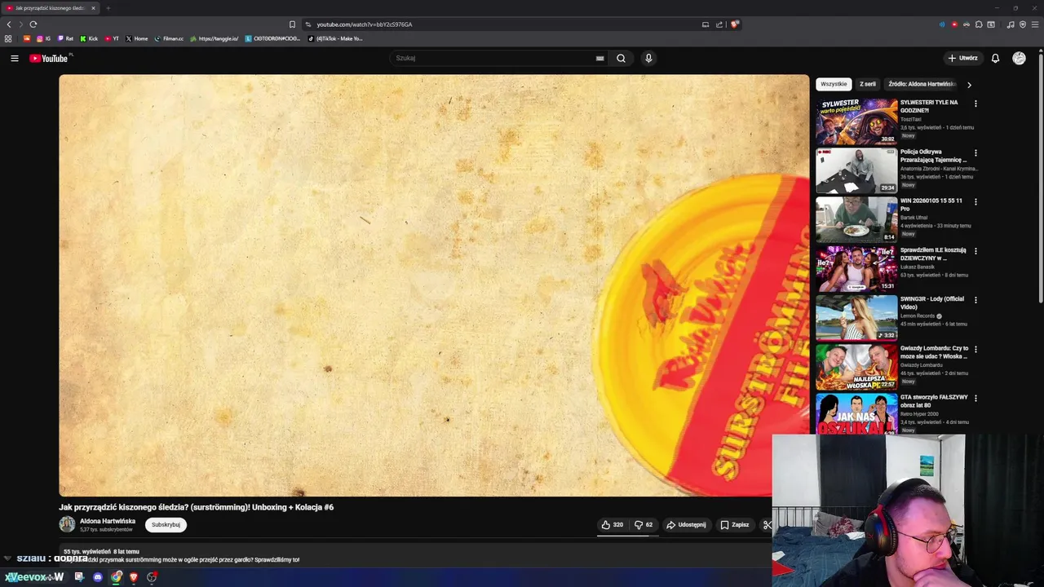The height and width of the screenshot is (587, 1044).
Task: Open on-screen keyboard icon in search box
Action: tap(600, 58)
